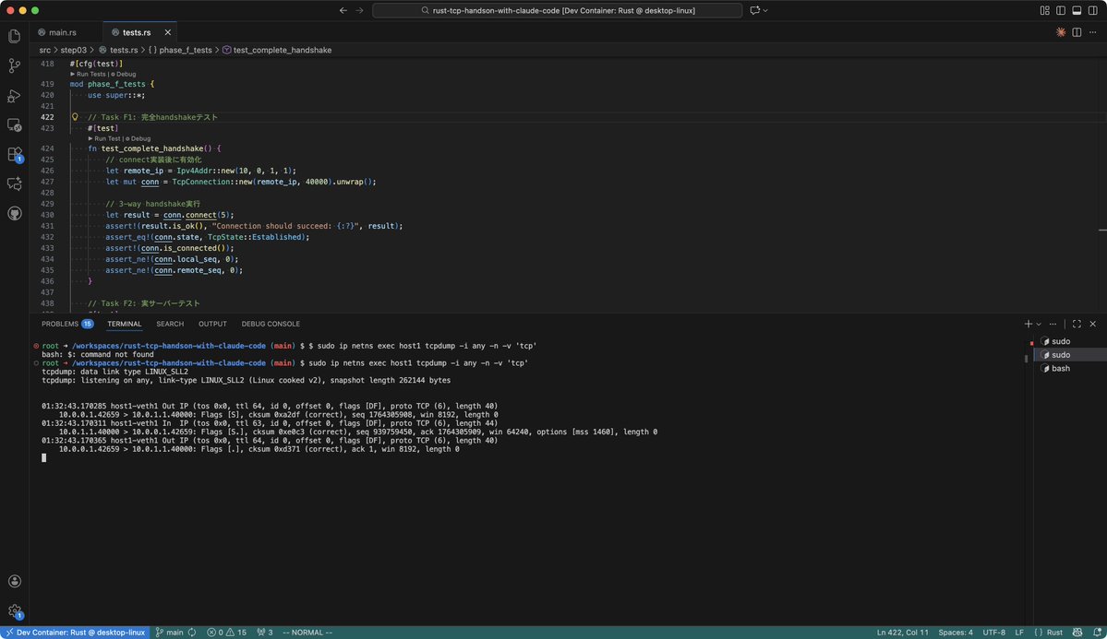Screen dimensions: 1107x639
Task: Open the Explorer view in the activity bar
Action: [14, 35]
